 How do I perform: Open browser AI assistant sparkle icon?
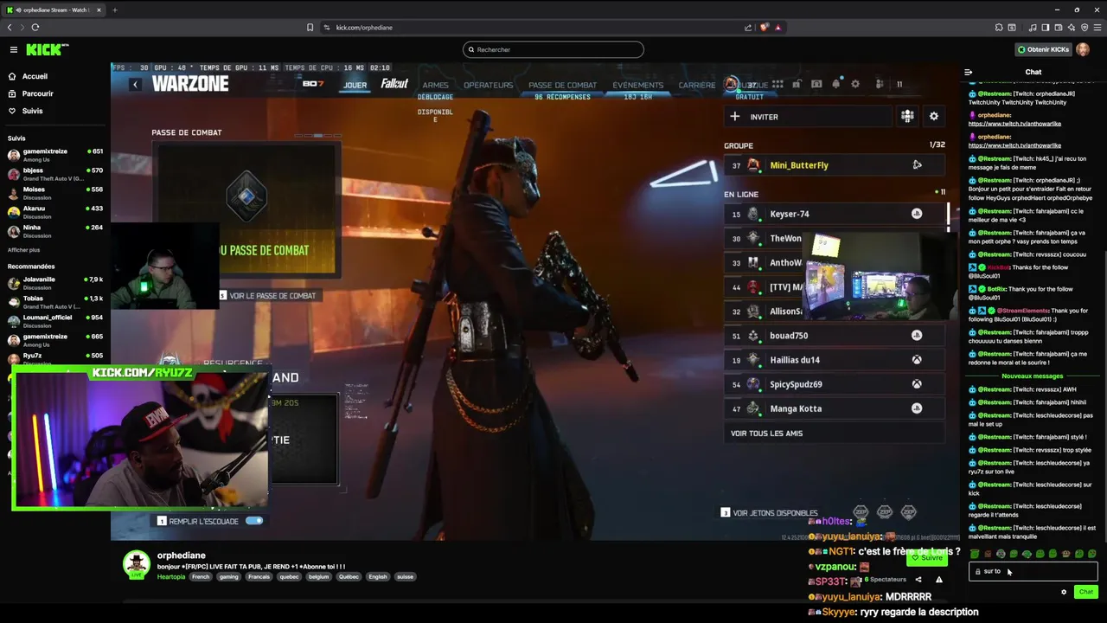[1072, 27]
